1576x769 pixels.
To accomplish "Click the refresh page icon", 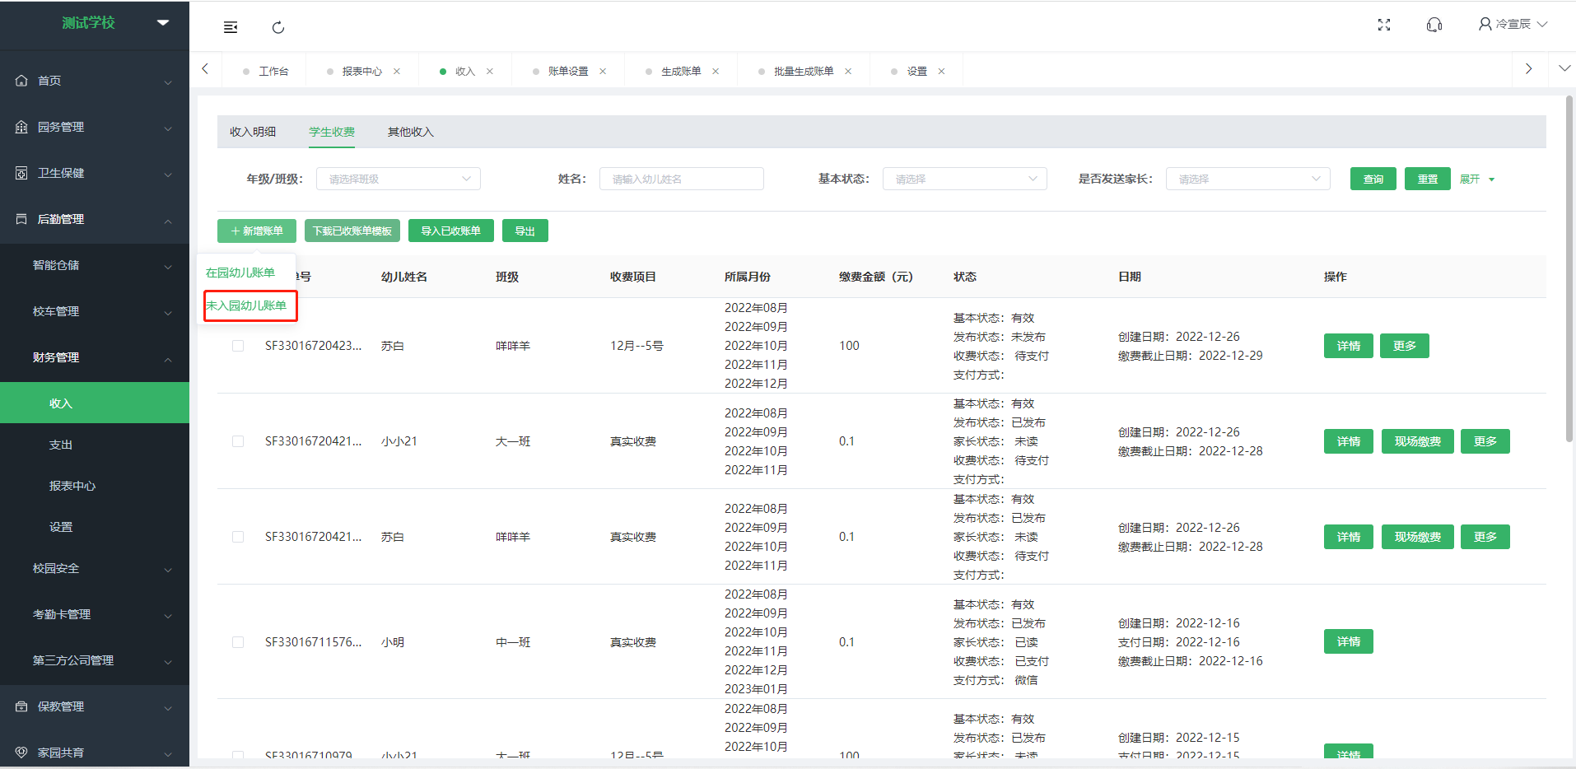I will point(278,27).
